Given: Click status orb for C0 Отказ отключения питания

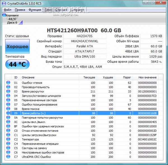Looking at the screenshot, I should [x=8, y=131].
